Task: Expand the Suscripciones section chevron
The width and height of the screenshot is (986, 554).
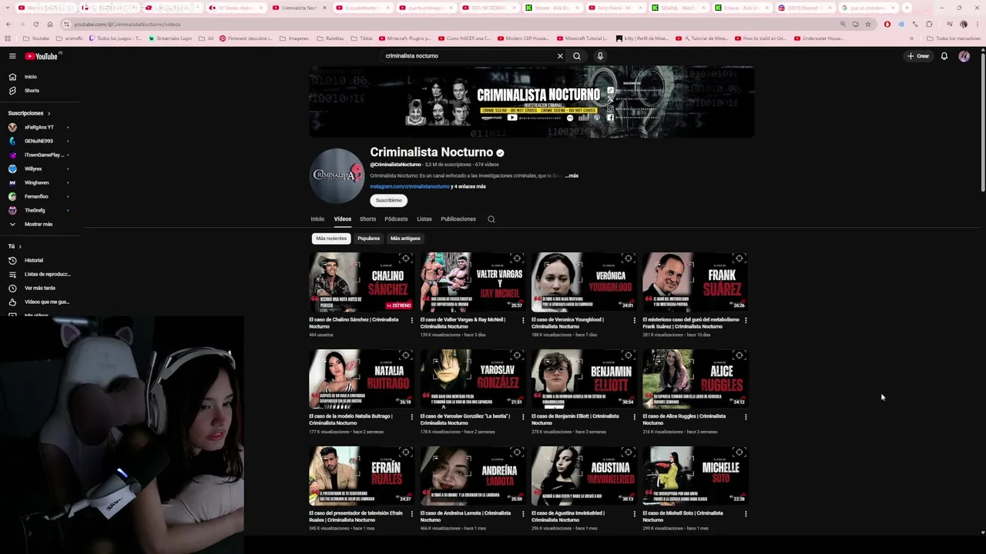Action: pos(49,113)
